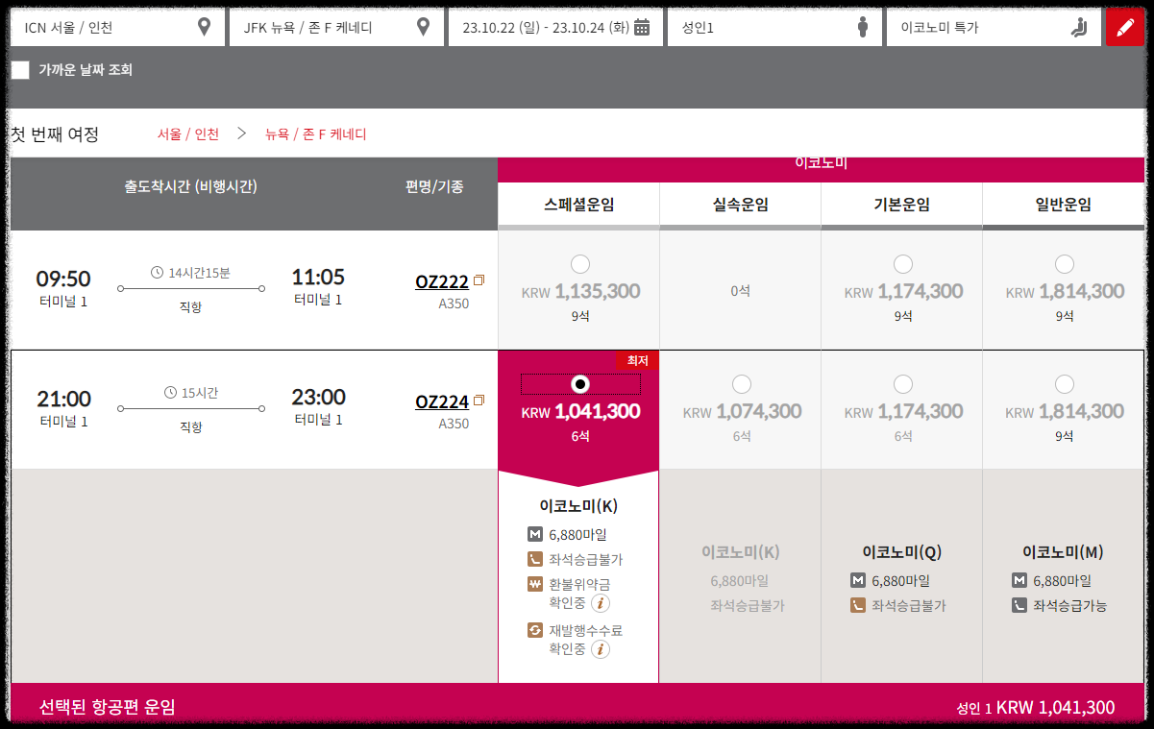The height and width of the screenshot is (729, 1154).
Task: Click reissue fee icon beside 재발행수수료
Action: coord(535,630)
